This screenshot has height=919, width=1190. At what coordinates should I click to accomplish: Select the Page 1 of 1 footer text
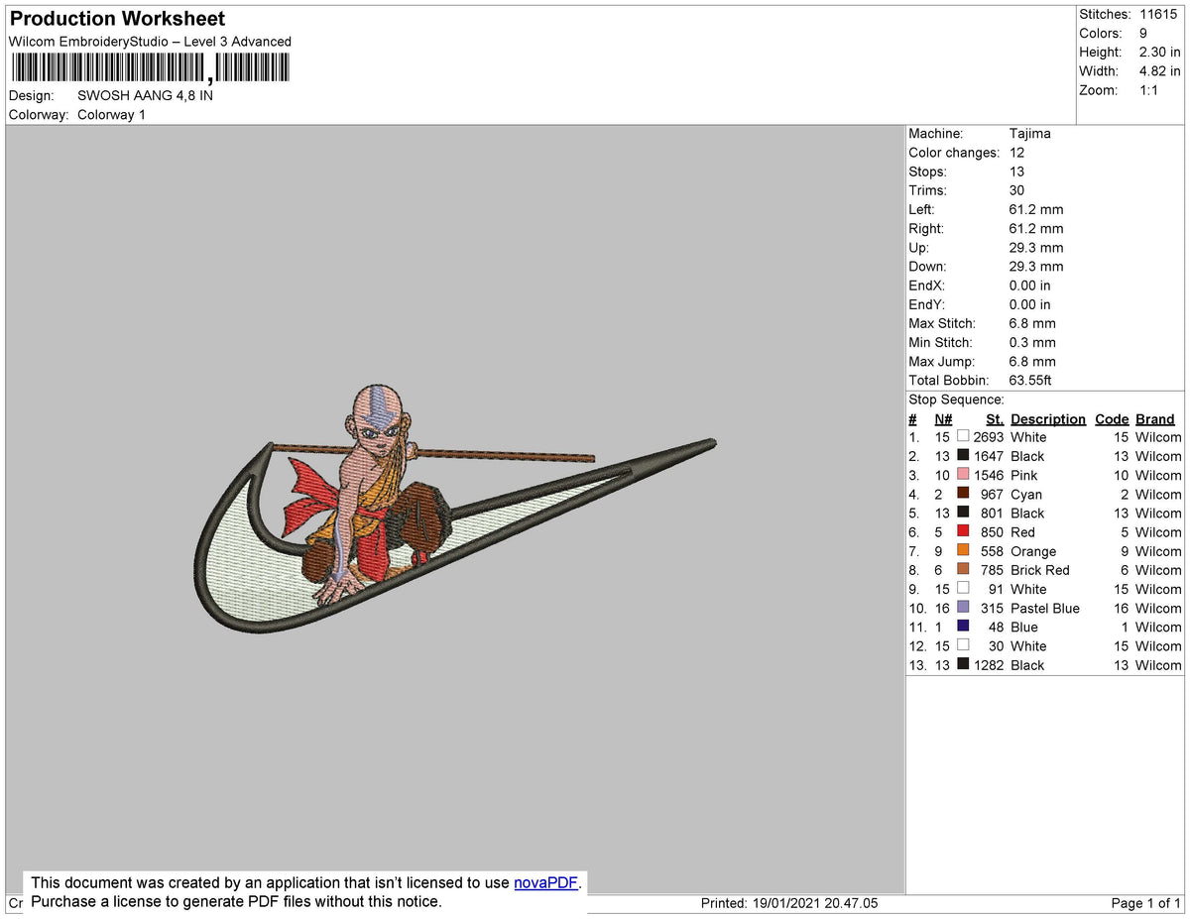[x=1144, y=903]
